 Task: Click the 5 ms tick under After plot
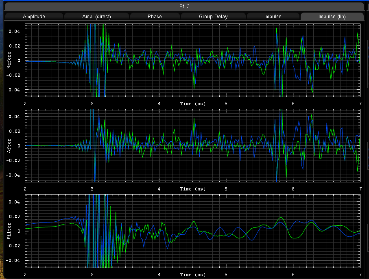[x=226, y=189]
